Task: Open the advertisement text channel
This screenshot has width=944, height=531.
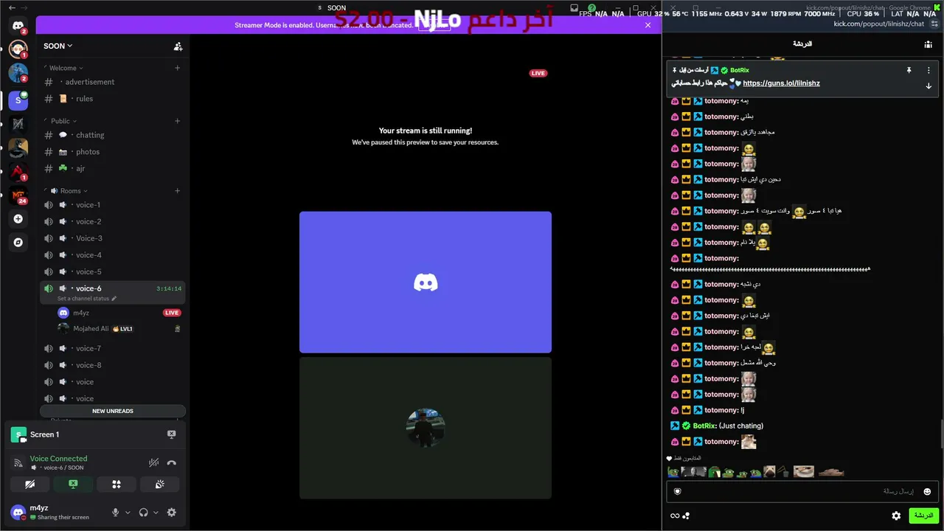Action: [112, 82]
